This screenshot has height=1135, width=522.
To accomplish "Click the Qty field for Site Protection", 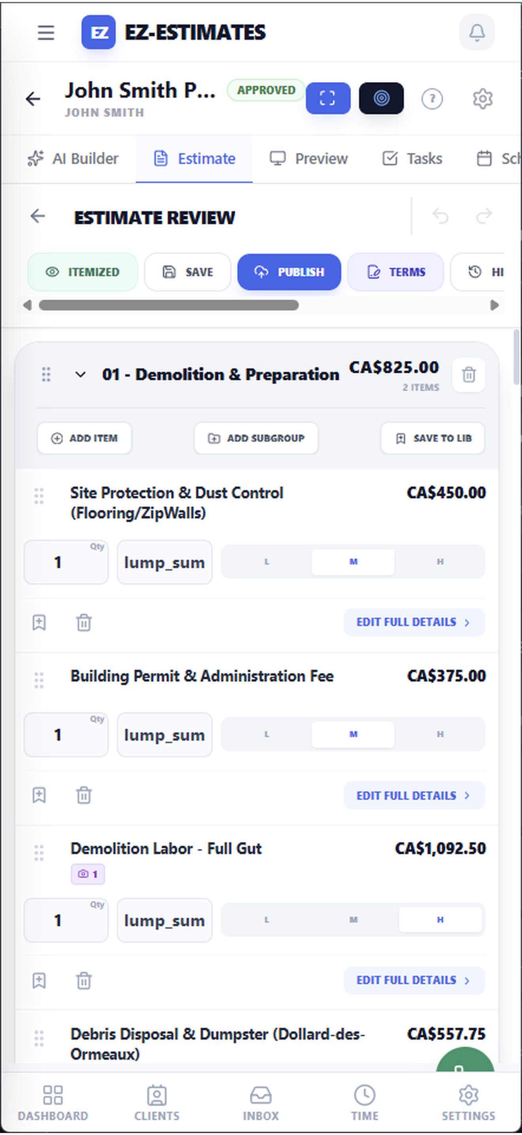I will (x=66, y=562).
